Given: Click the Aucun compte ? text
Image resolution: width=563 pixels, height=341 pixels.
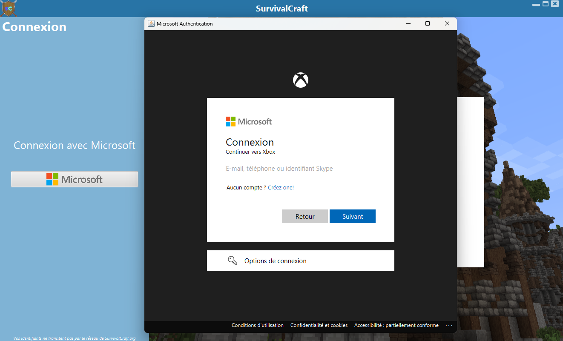Looking at the screenshot, I should pos(246,188).
